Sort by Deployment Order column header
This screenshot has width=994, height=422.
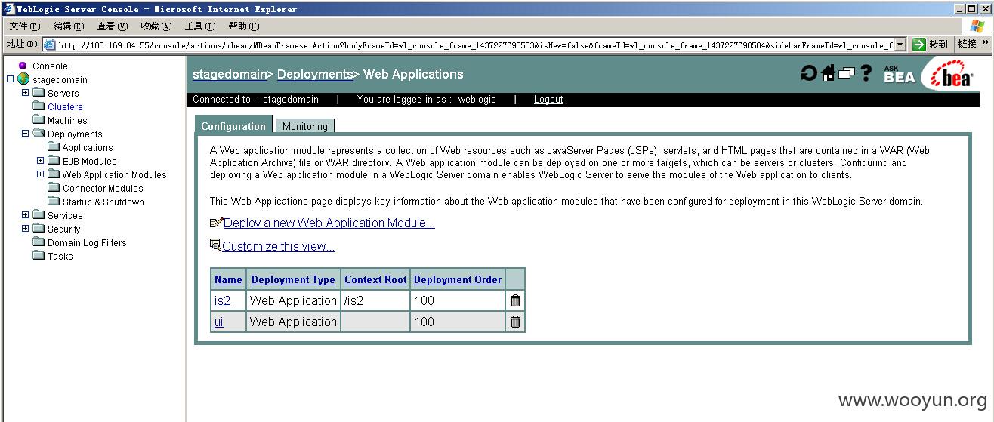click(x=458, y=279)
